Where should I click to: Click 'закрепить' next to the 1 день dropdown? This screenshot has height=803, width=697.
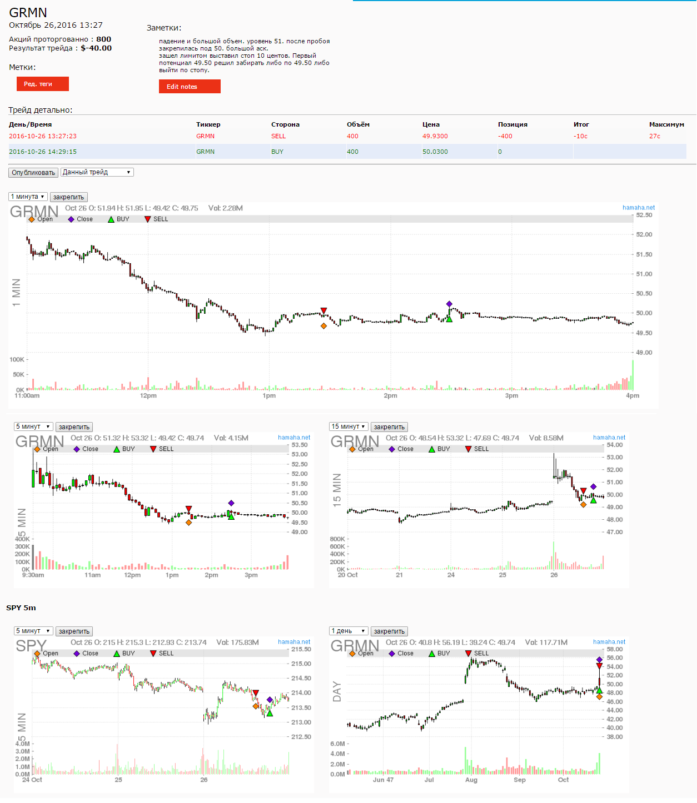tap(390, 631)
